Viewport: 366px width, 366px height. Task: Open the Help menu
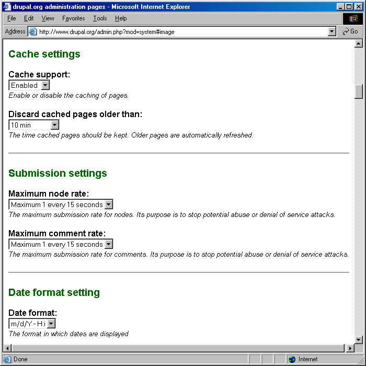(121, 18)
